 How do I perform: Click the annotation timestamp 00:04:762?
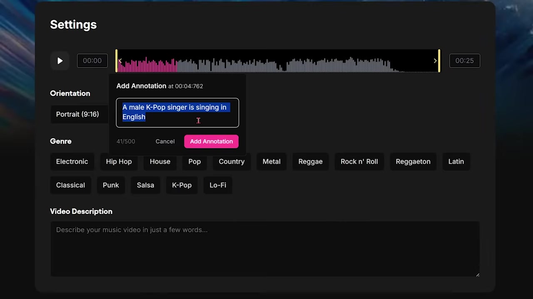click(x=189, y=86)
